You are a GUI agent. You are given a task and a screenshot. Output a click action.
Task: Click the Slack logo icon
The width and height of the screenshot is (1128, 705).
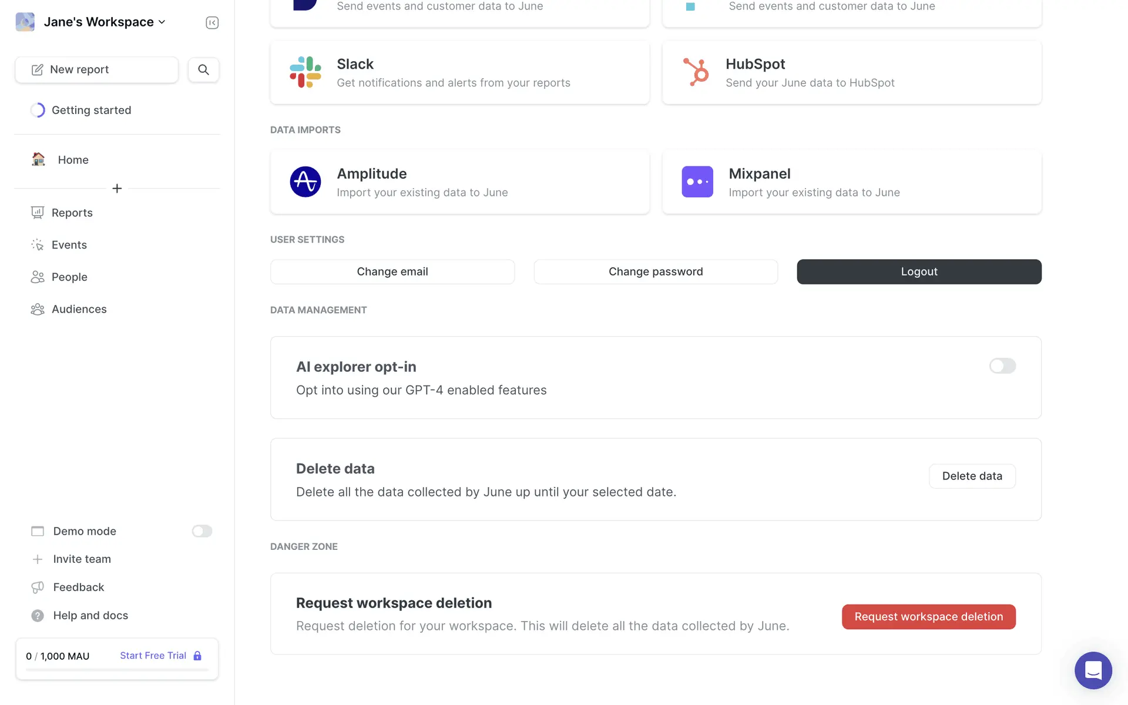click(x=305, y=72)
